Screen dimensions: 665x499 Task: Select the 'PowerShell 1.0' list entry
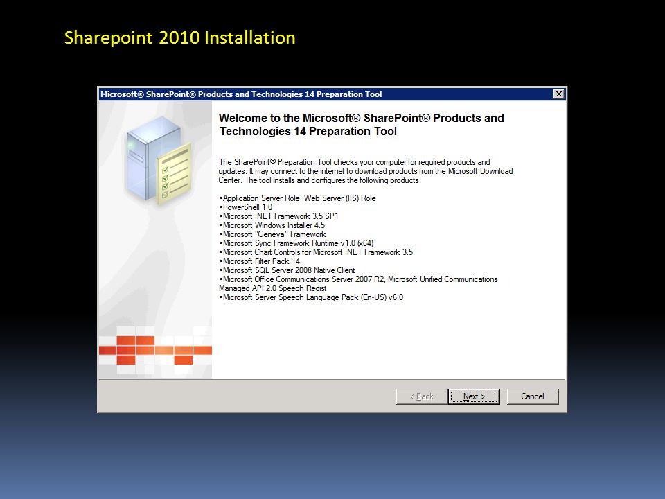pos(246,207)
